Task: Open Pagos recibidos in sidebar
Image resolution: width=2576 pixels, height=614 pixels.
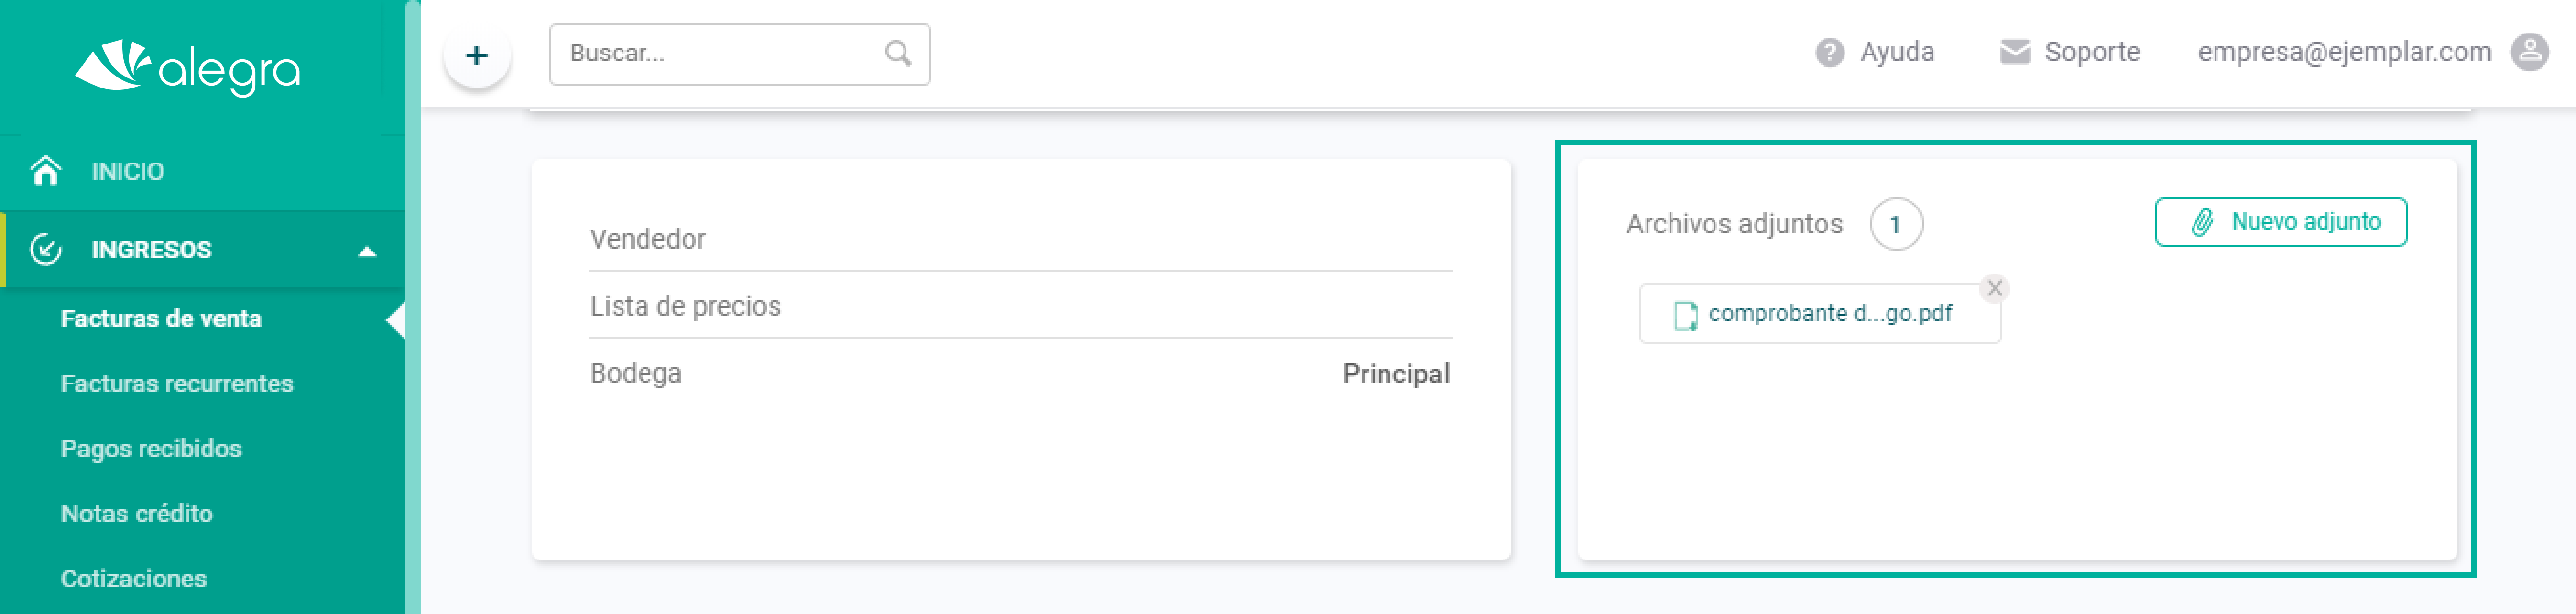Action: pos(151,449)
